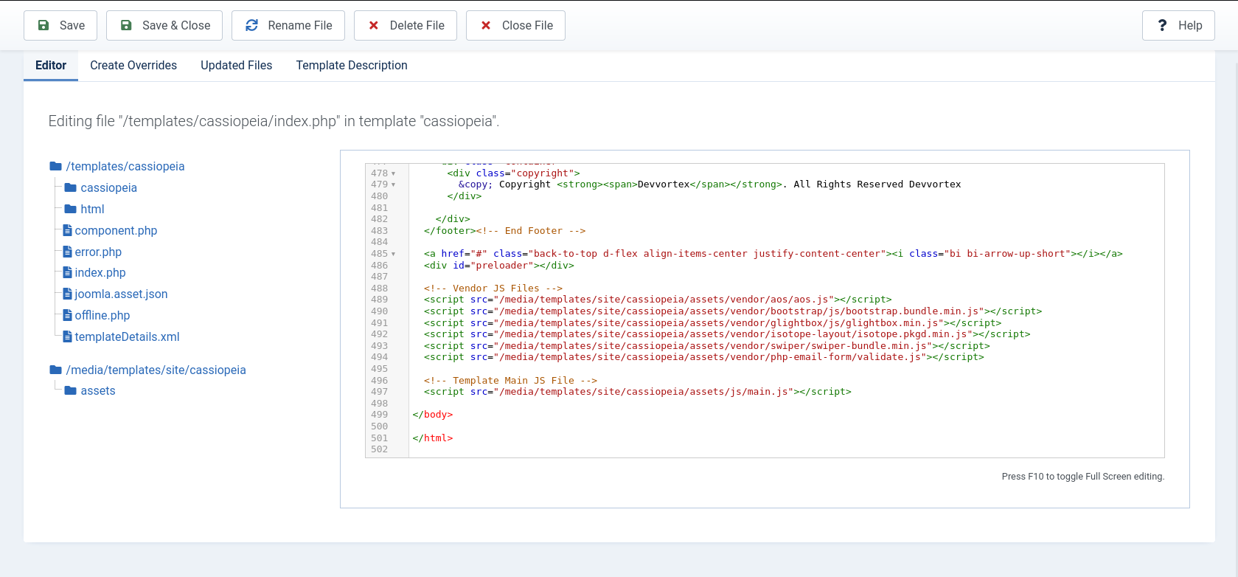Click the folder icon next to html
The width and height of the screenshot is (1238, 577).
coord(71,210)
